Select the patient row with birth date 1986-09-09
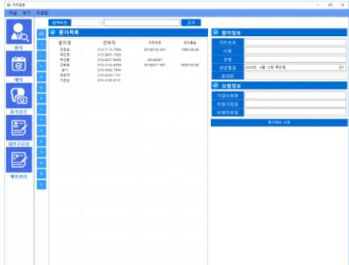The image size is (349, 265). [x=128, y=50]
